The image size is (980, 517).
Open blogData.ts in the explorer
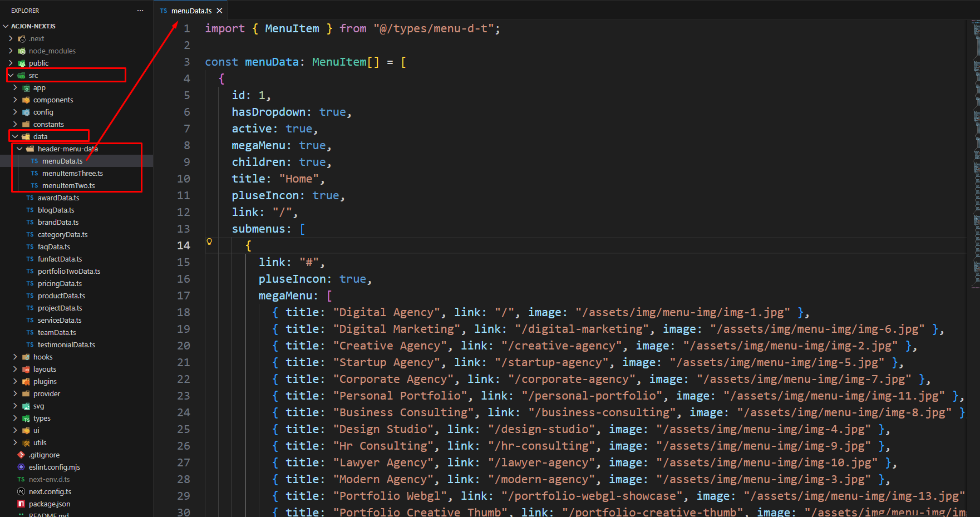pyautogui.click(x=56, y=210)
